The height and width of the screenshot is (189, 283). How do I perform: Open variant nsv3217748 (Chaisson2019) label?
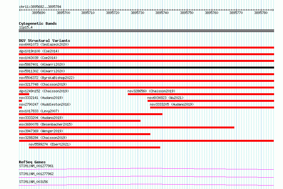43,84
